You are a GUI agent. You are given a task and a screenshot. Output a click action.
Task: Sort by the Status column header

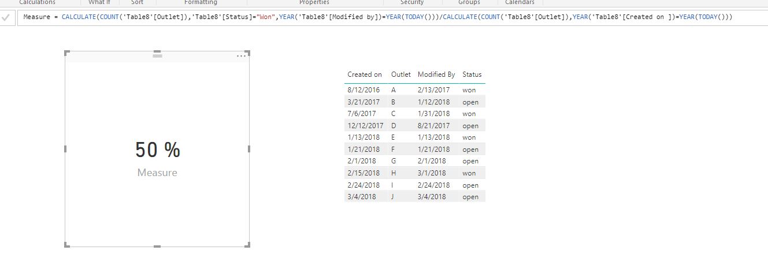click(472, 74)
